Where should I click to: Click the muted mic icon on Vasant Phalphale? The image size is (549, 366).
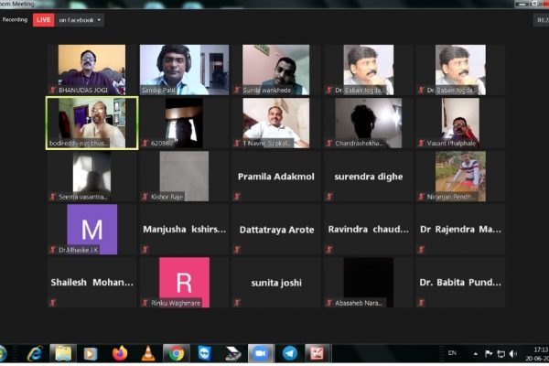coord(422,144)
